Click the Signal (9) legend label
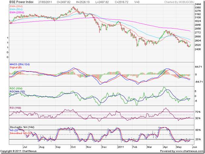This screenshot has height=154, width=205. point(15,67)
